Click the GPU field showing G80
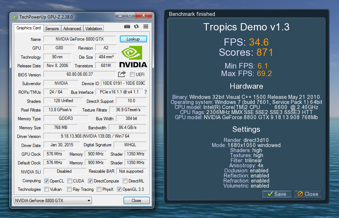 tap(59, 48)
